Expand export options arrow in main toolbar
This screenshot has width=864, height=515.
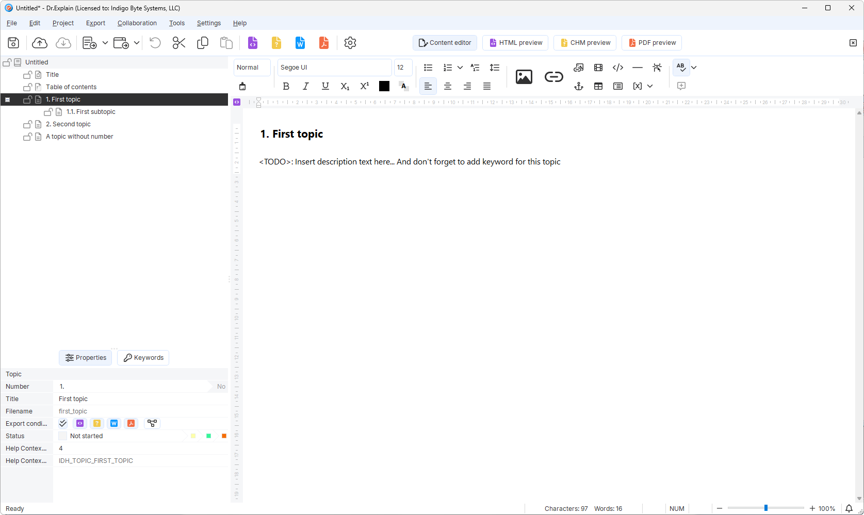[x=137, y=43]
